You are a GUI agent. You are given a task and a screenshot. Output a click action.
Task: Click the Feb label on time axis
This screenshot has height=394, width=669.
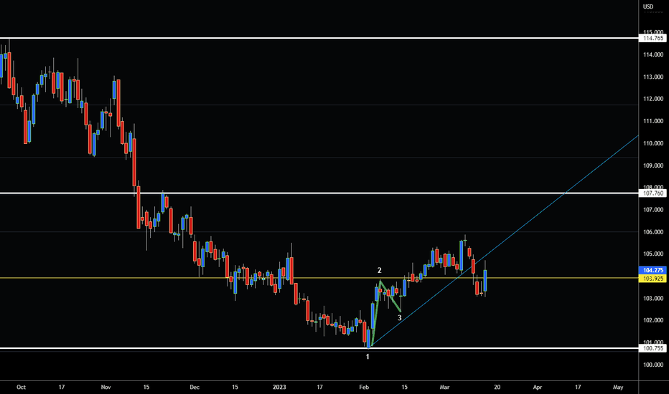coord(364,387)
